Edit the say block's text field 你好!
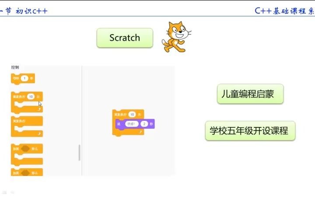This screenshot has width=315, height=197. (132, 124)
